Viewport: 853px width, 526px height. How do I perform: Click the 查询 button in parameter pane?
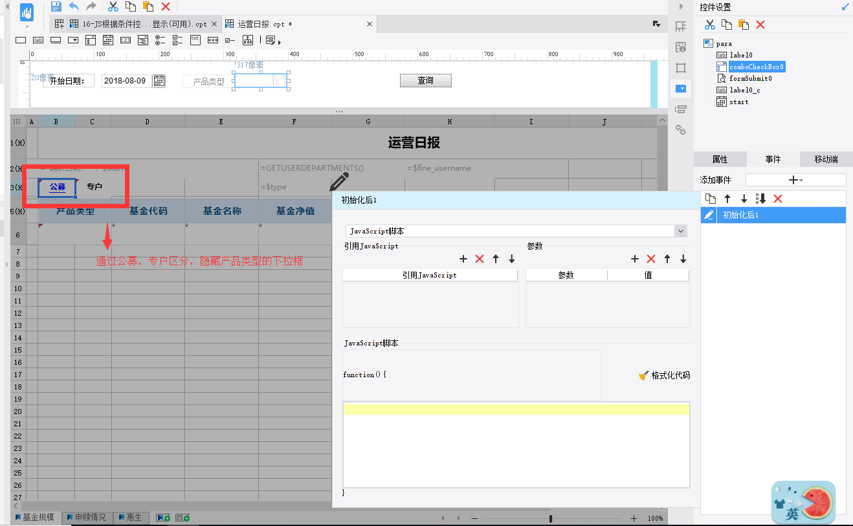click(x=425, y=81)
